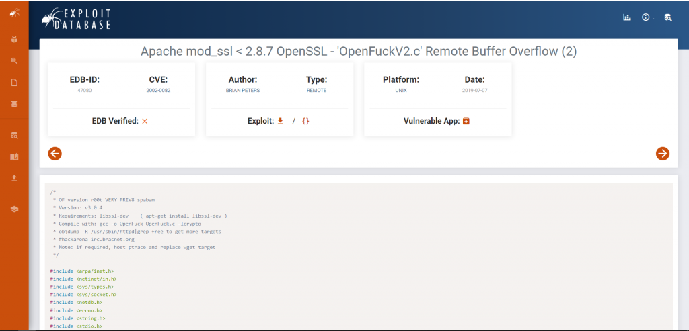Click the '#include <string.h>' code line

pyautogui.click(x=78, y=318)
